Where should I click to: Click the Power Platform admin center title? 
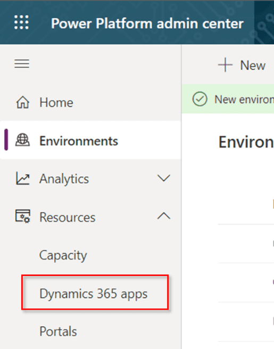147,23
